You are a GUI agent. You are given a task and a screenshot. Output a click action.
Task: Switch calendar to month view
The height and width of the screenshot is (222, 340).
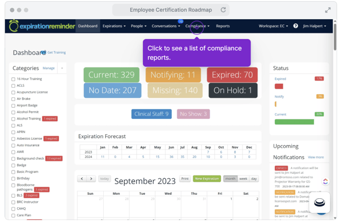coord(230,178)
